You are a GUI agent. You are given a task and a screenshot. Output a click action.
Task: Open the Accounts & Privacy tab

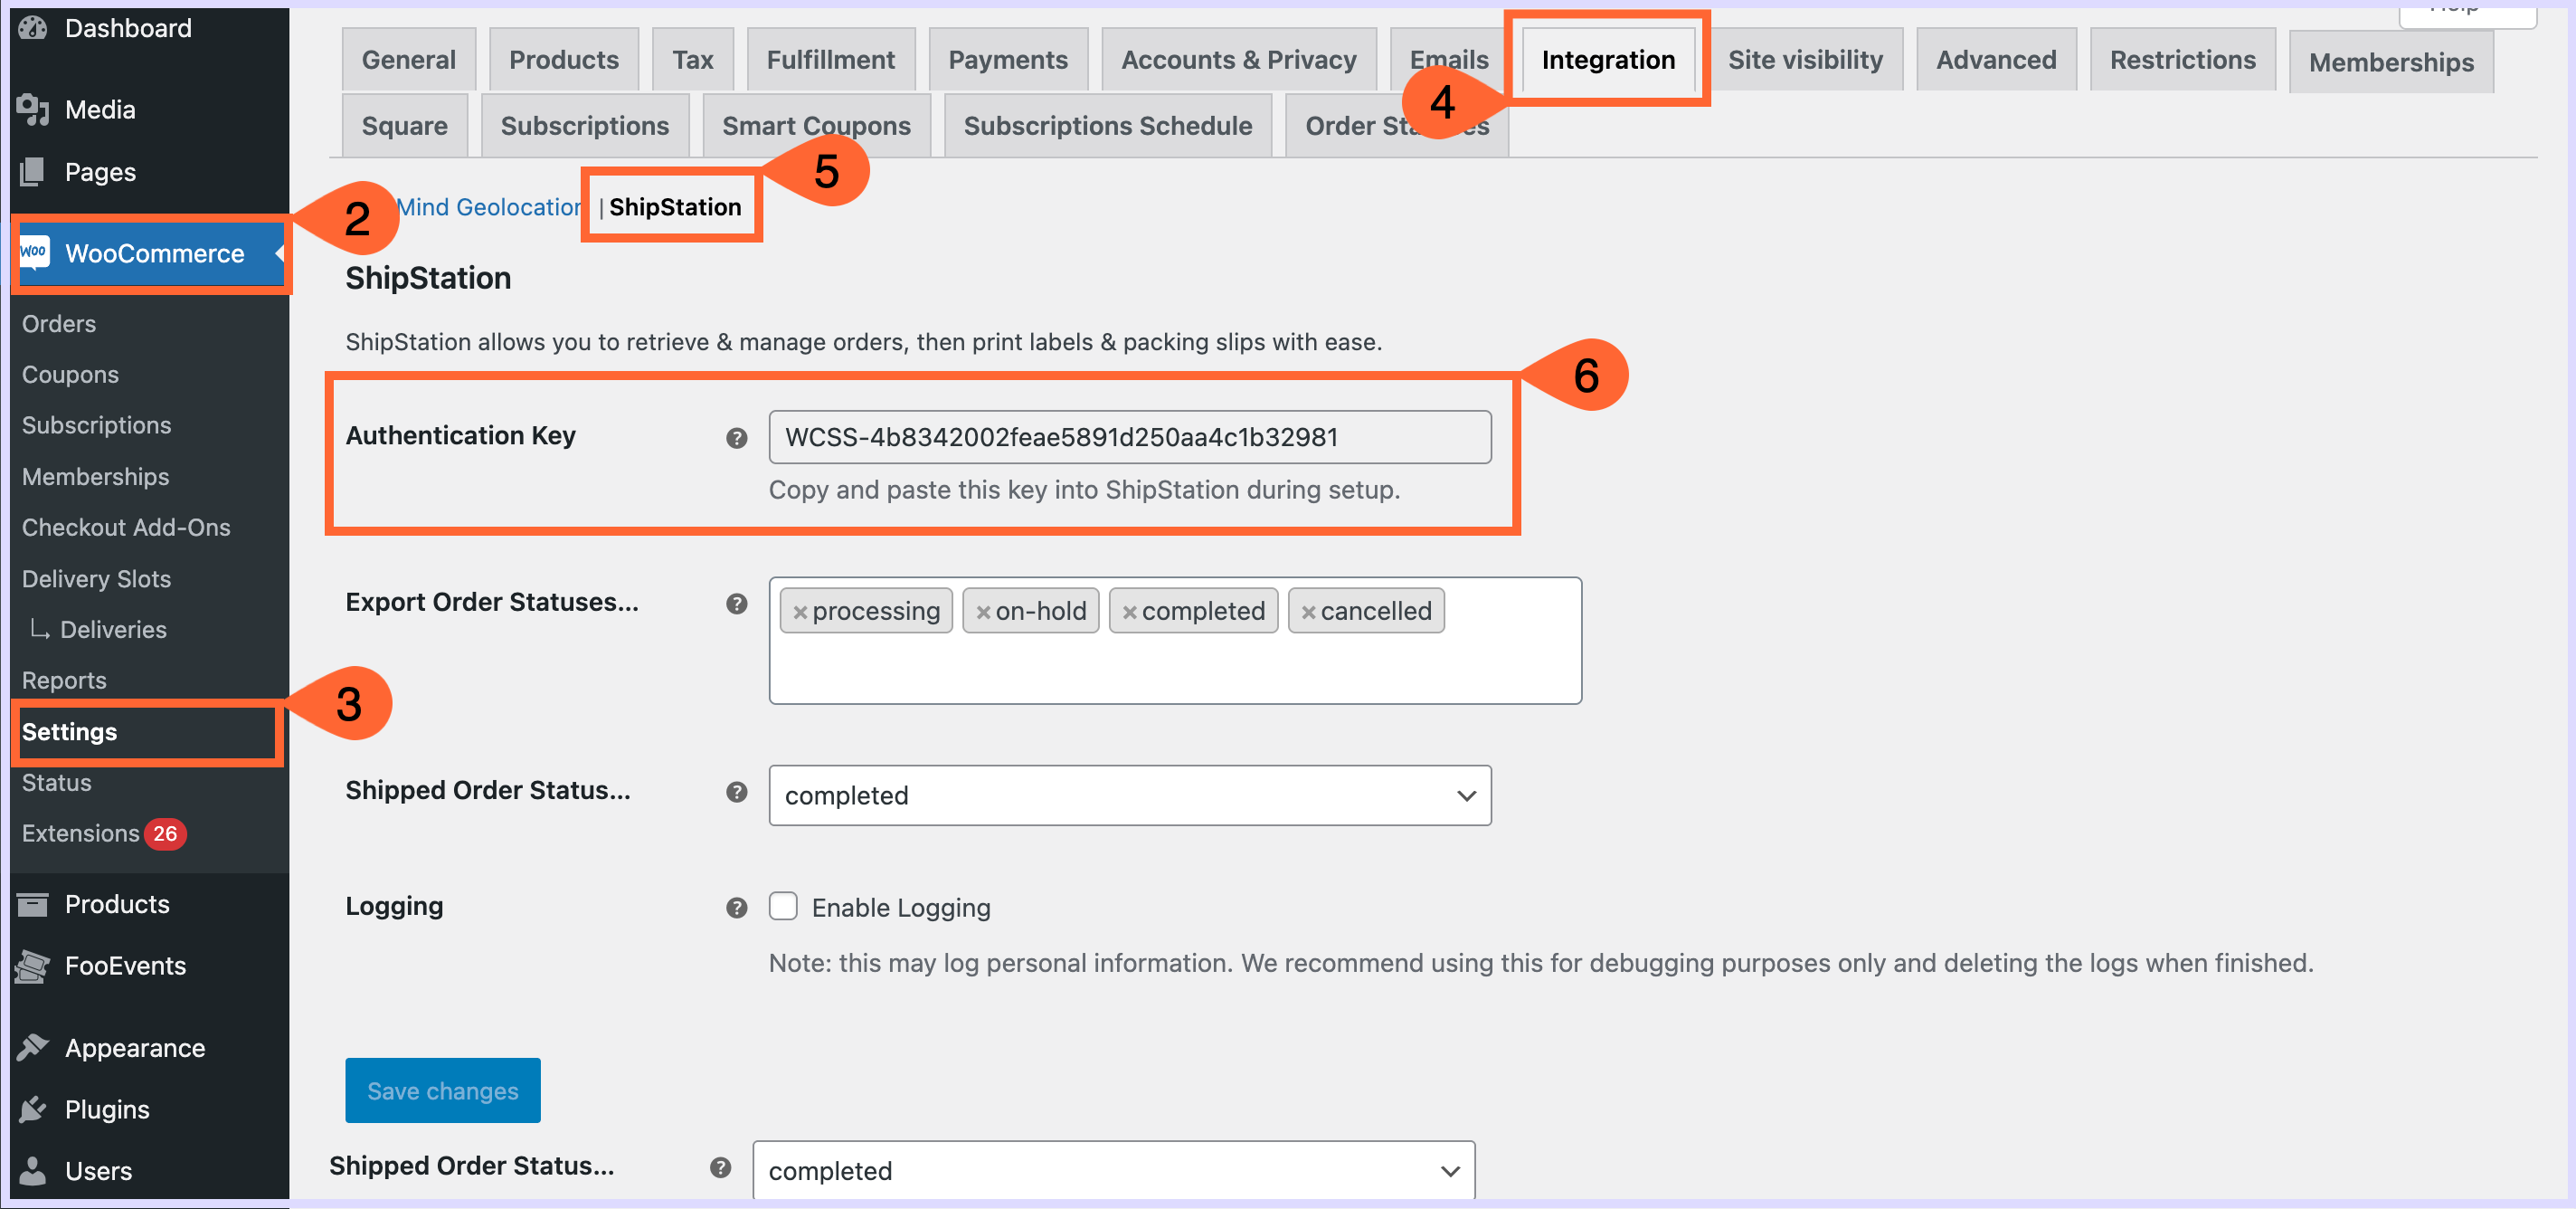click(1239, 60)
